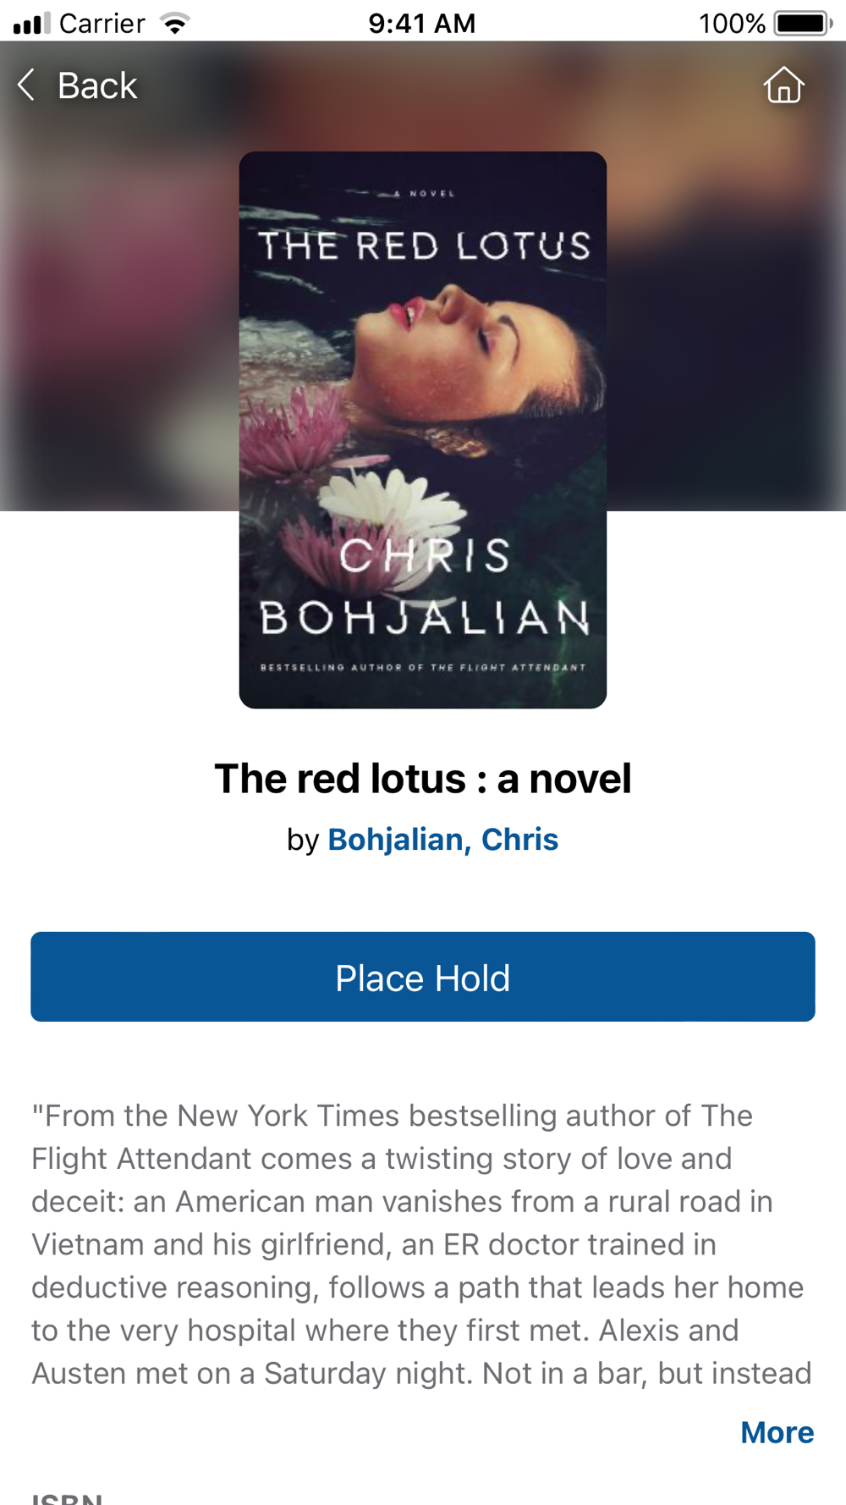This screenshot has height=1505, width=846.
Task: Tap "CHRIS BOHJALIAN" name on the cover
Action: pyautogui.click(x=424, y=587)
